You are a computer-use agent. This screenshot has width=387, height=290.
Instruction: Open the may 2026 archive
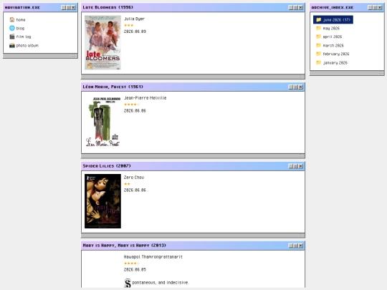coord(331,29)
